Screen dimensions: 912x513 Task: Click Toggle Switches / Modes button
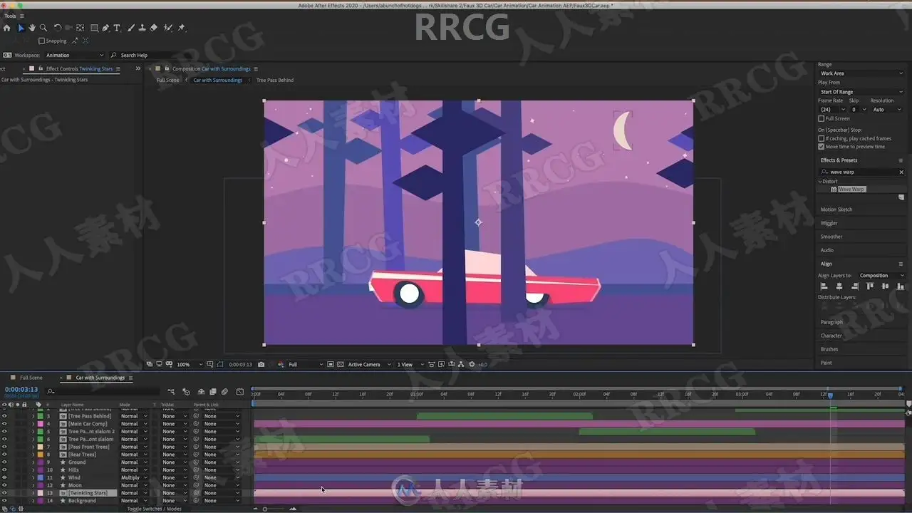tap(154, 509)
